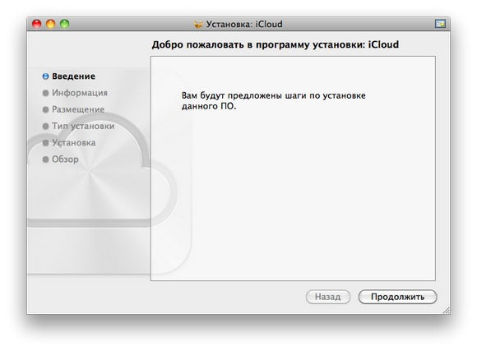Click the Назад button

click(x=328, y=297)
